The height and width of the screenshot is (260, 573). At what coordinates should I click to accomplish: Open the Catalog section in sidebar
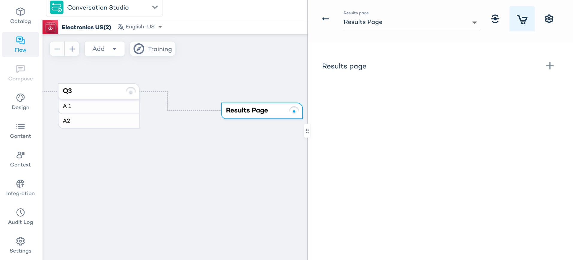[x=20, y=16]
